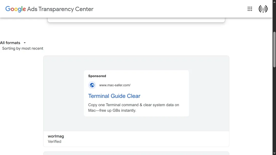Open the gray ad preview card area
The height and width of the screenshot is (155, 276).
click(x=136, y=93)
